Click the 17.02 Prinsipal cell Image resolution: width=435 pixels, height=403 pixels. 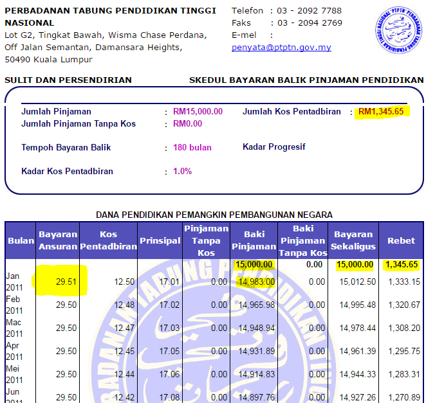[169, 305]
